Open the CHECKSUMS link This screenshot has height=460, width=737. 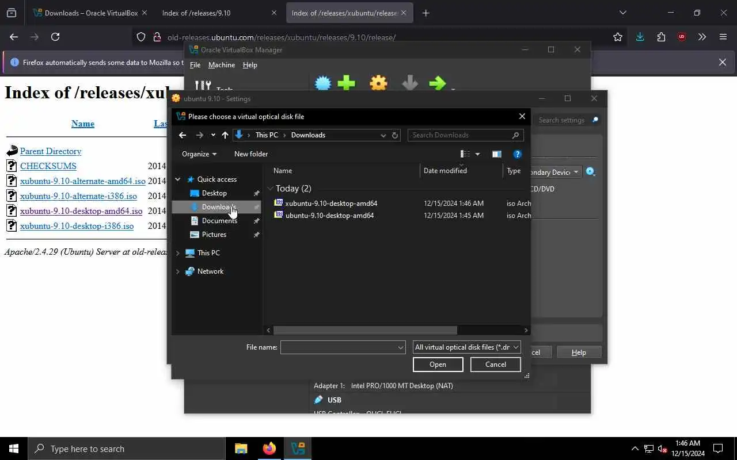click(x=48, y=166)
